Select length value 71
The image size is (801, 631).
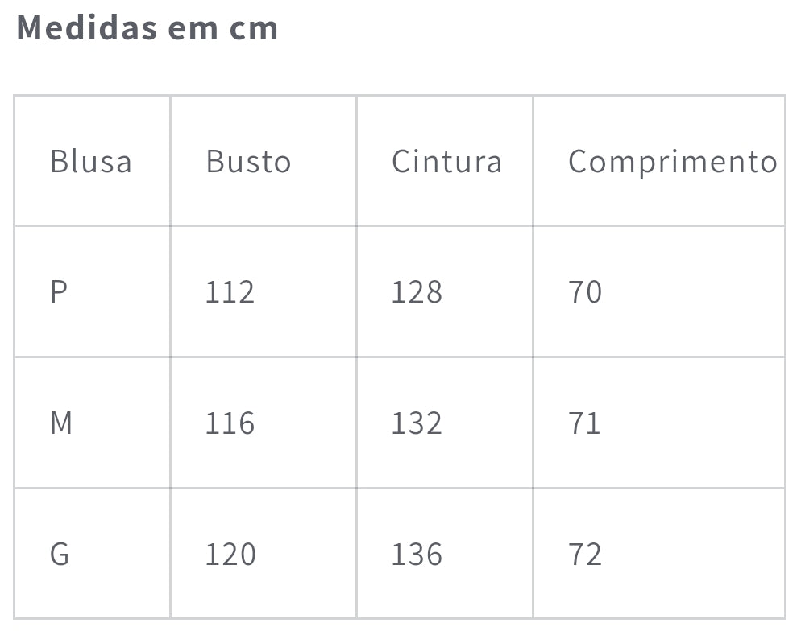pos(585,423)
